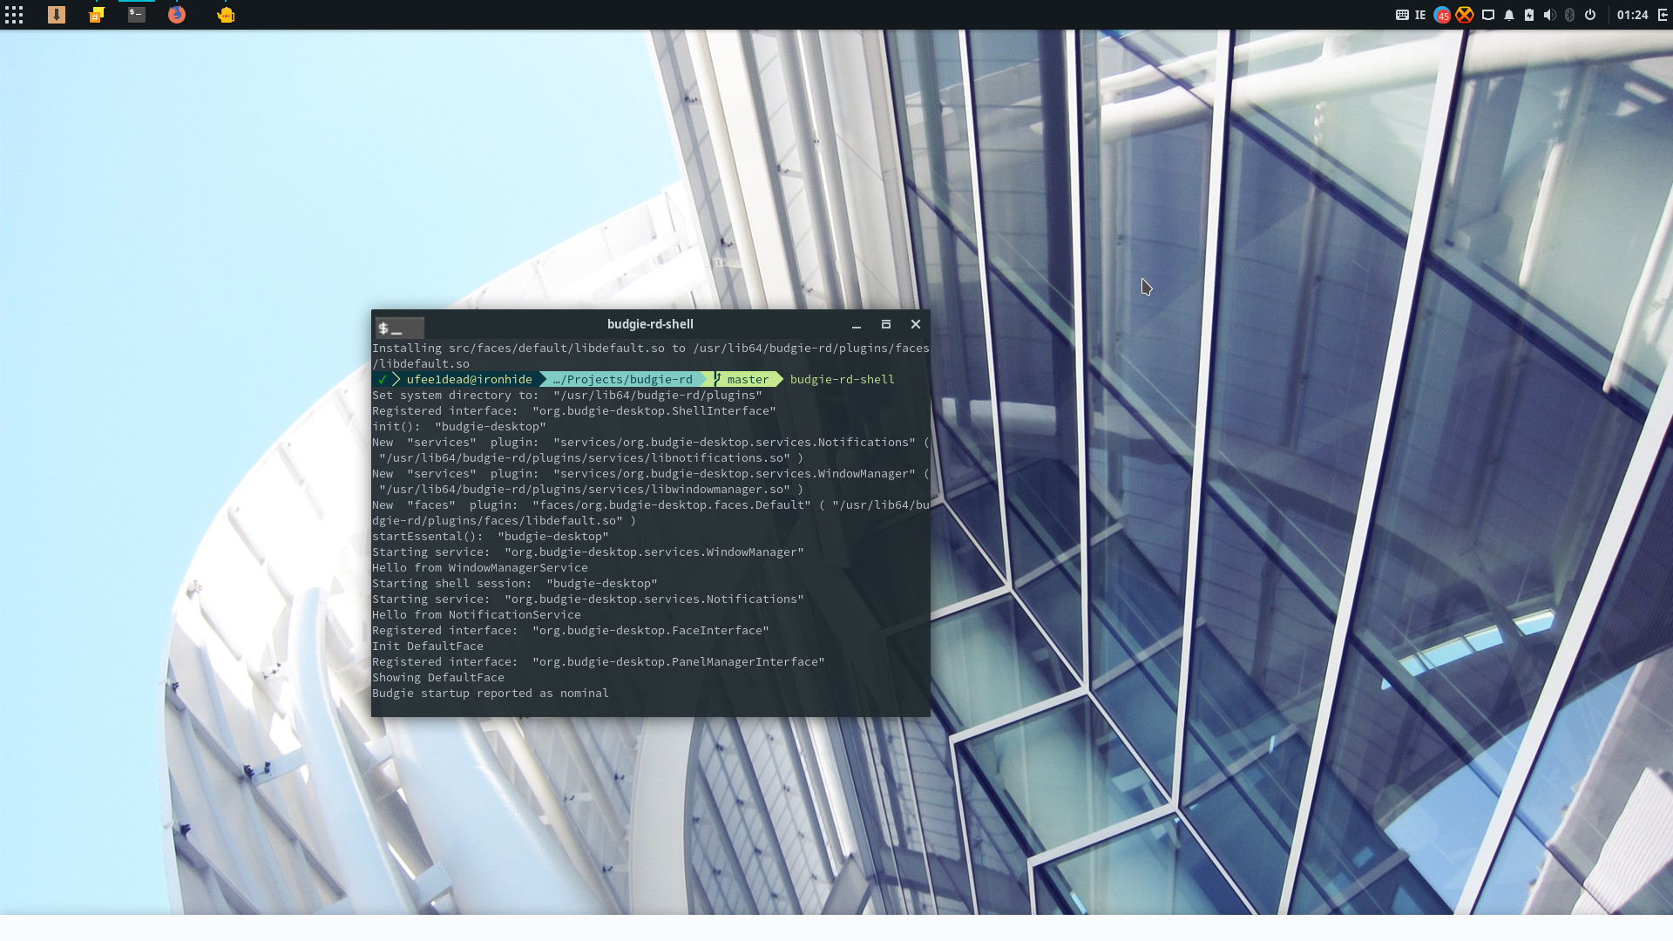Close the budgie-rd-shell terminal window
Viewport: 1673px width, 941px height.
point(916,324)
